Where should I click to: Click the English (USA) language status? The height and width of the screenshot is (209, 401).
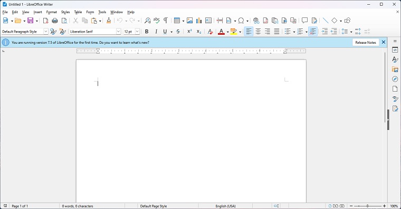pos(225,206)
